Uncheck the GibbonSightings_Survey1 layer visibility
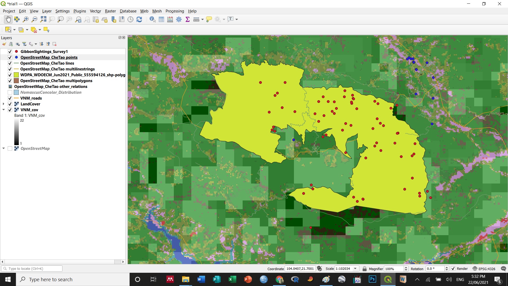508x286 pixels. point(10,52)
